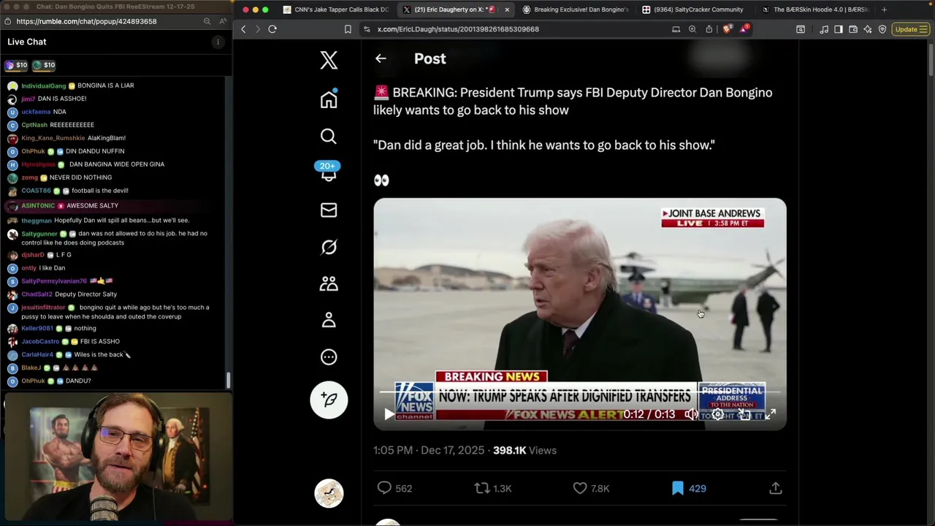Switch to CNN's Jake Tapper browser tab

(x=336, y=9)
